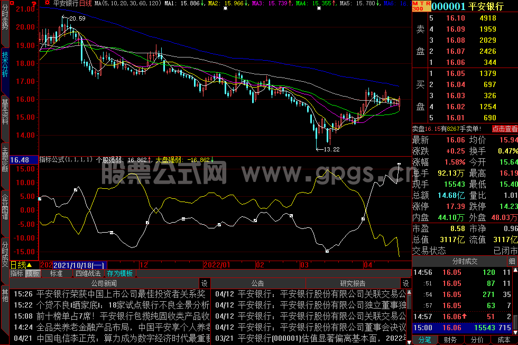Open the 公司新闻 panel header
The height and width of the screenshot is (345, 518).
(104, 283)
